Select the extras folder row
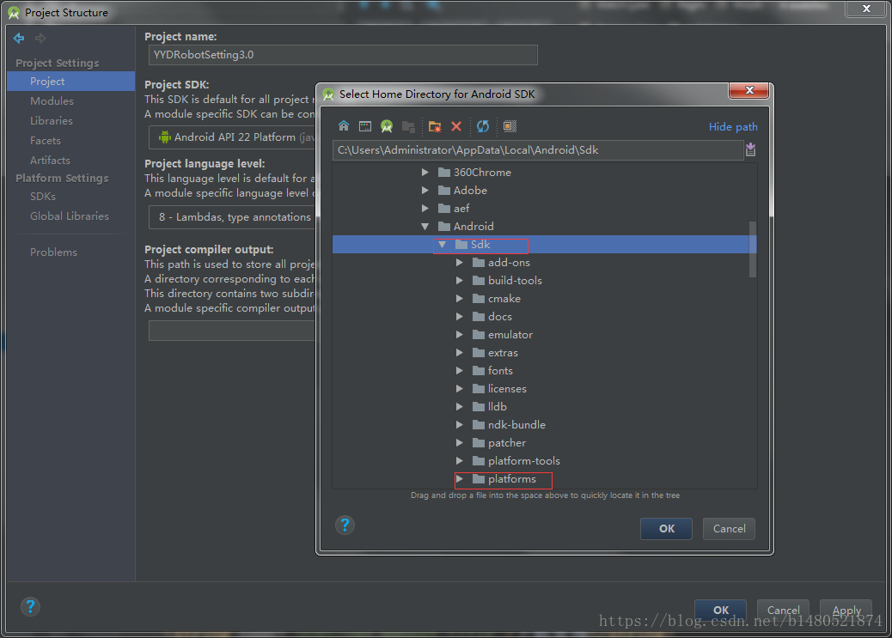Screen dimensions: 892x638 pyautogui.click(x=545, y=353)
